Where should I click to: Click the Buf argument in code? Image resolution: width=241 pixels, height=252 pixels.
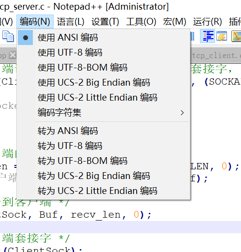[48, 215]
